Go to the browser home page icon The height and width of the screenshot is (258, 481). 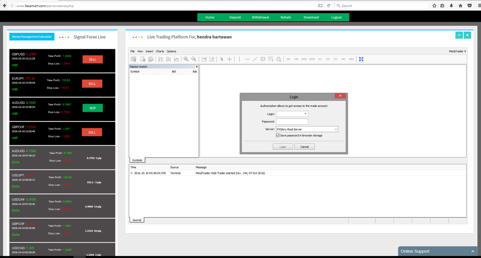(460, 6)
